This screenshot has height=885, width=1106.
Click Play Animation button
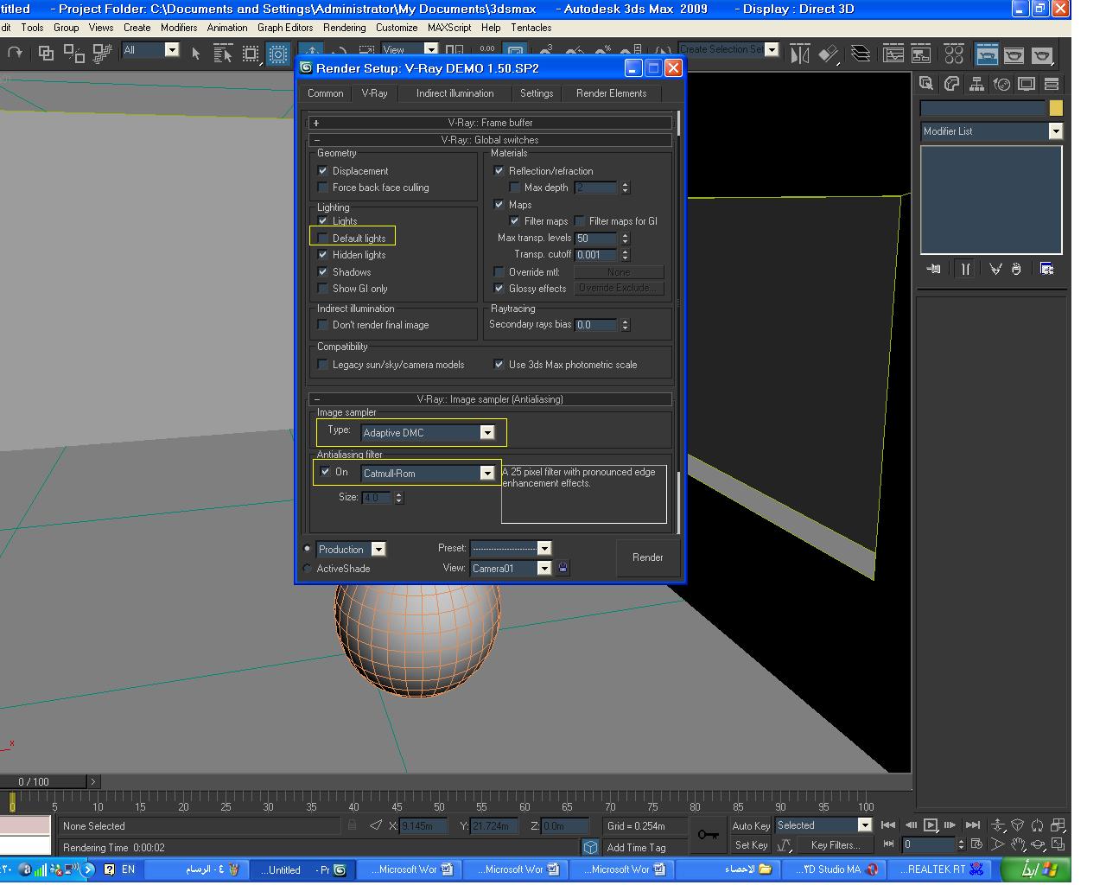pyautogui.click(x=931, y=825)
